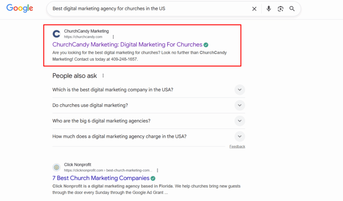Expand "Do churches use digital marketing?" question
Image resolution: width=343 pixels, height=201 pixels.
239,105
